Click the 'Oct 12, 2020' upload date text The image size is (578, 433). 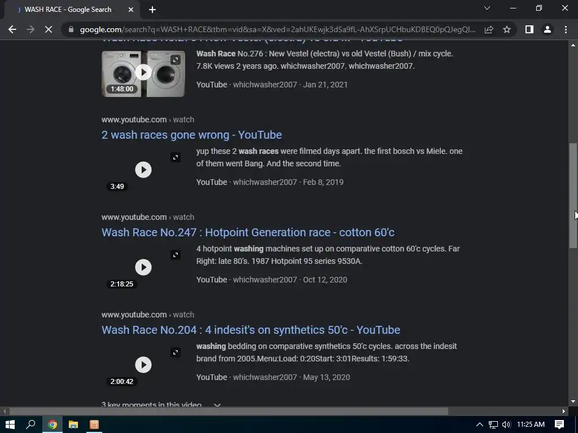click(x=325, y=280)
